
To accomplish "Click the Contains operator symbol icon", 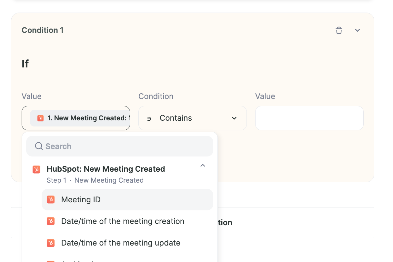I will (149, 118).
